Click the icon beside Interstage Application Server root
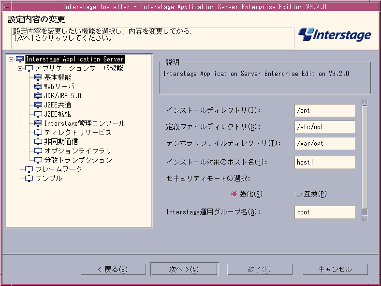Viewport: 381px width, 286px height. [x=20, y=59]
